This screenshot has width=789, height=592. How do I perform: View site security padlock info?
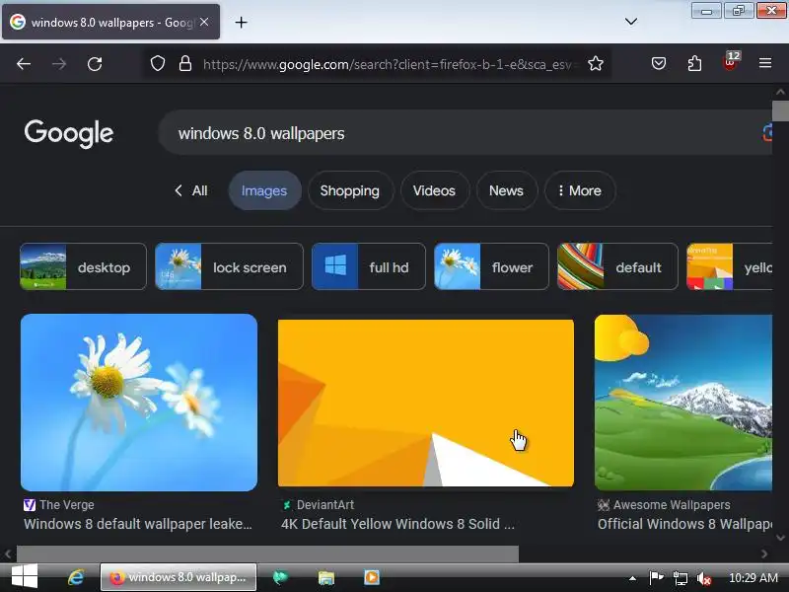[x=185, y=64]
